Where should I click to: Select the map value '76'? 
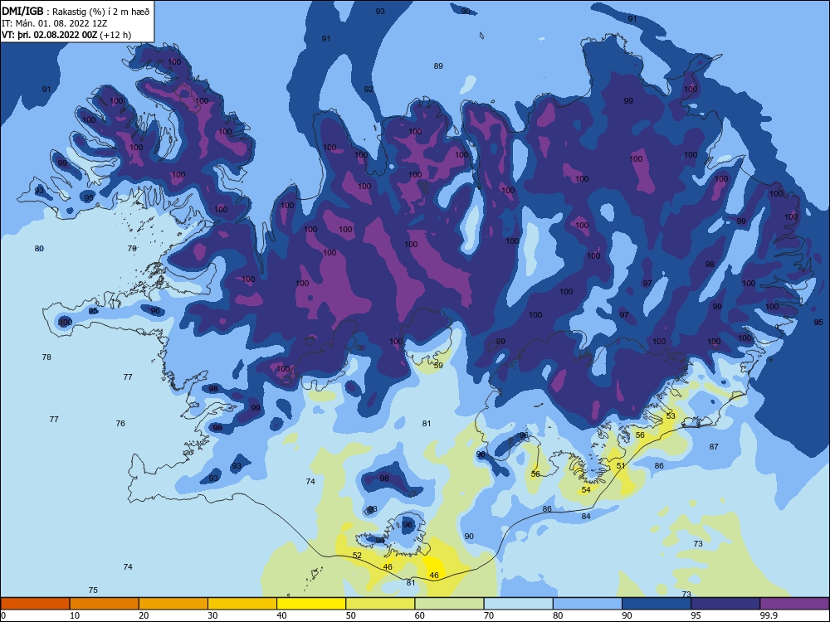(x=120, y=424)
